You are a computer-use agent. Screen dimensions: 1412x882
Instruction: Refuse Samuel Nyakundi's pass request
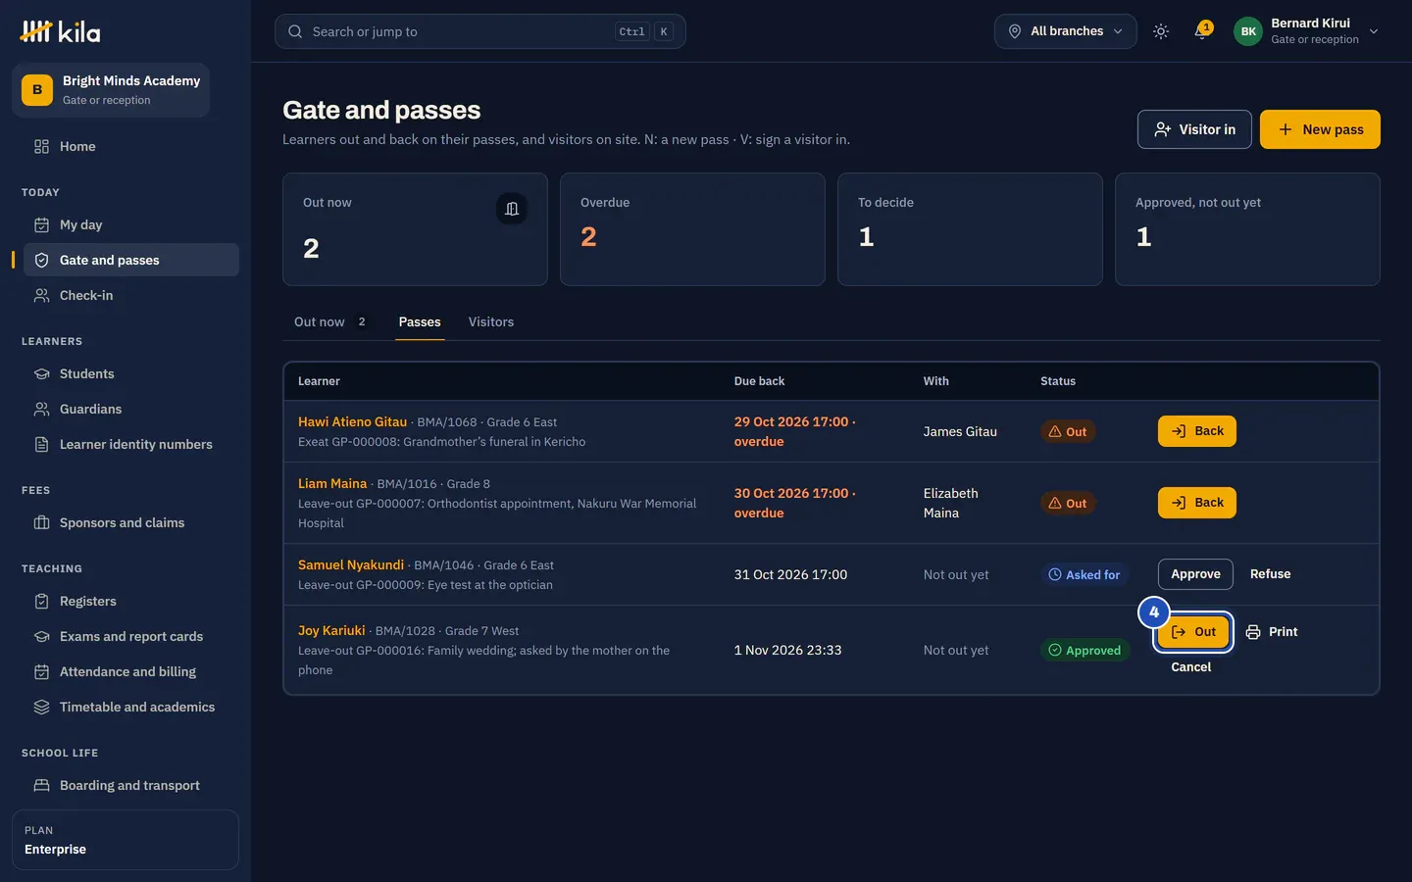pyautogui.click(x=1270, y=574)
